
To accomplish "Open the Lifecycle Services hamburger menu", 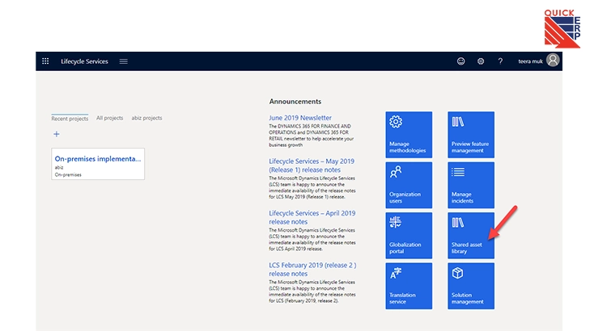I will click(123, 61).
